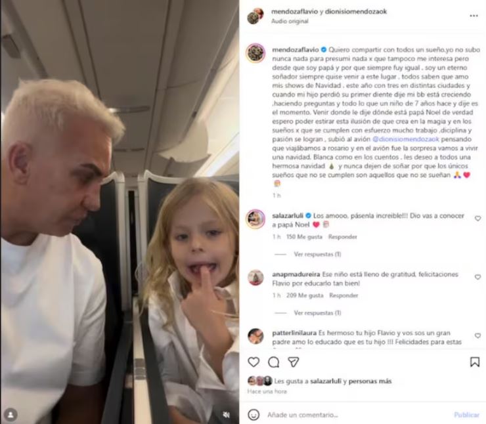The image size is (486, 424).
Task: Open the three-dots more options menu
Action: (474, 16)
